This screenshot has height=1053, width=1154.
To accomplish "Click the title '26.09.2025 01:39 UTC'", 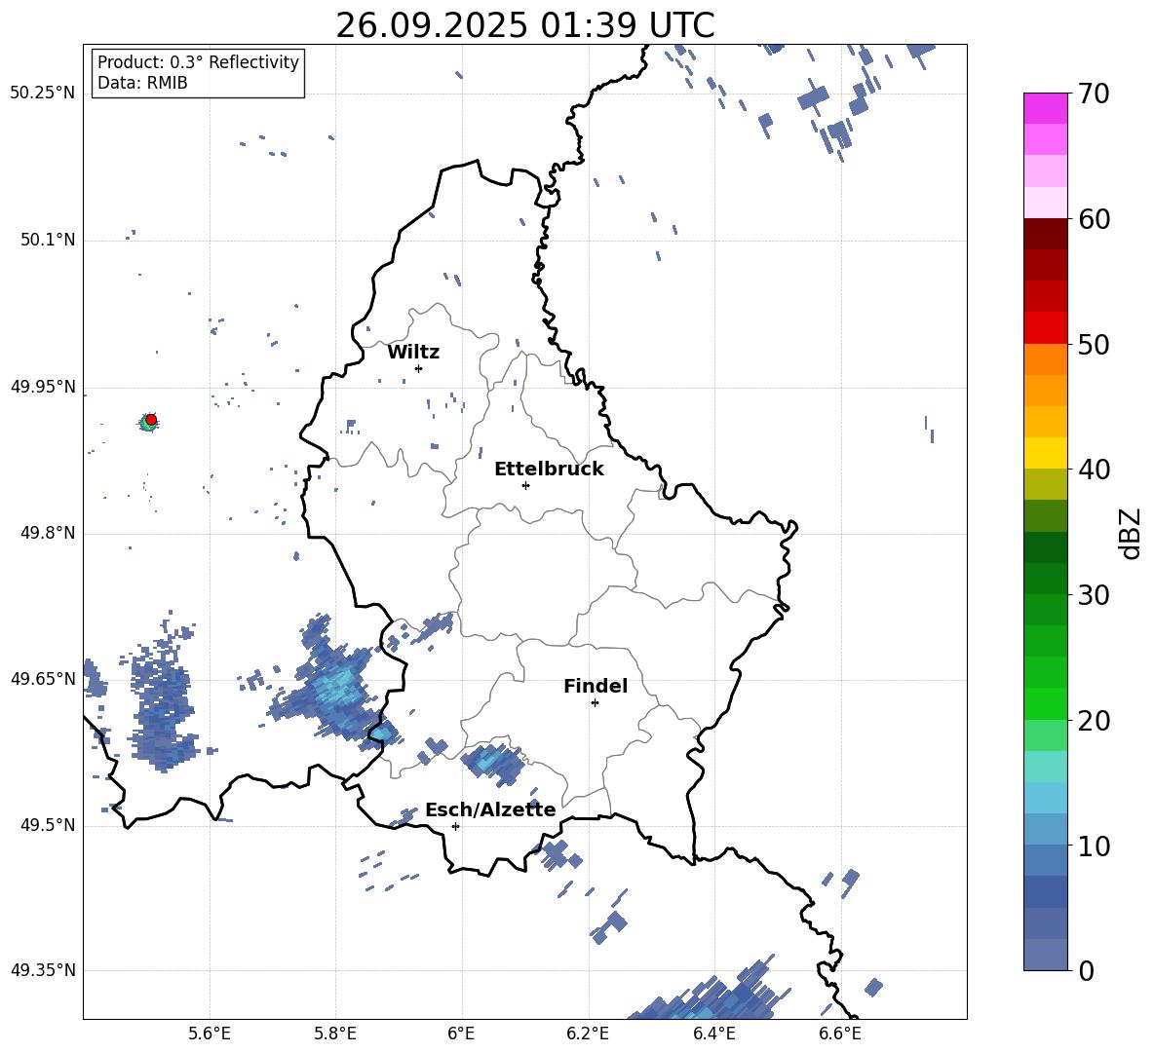I will pyautogui.click(x=524, y=25).
